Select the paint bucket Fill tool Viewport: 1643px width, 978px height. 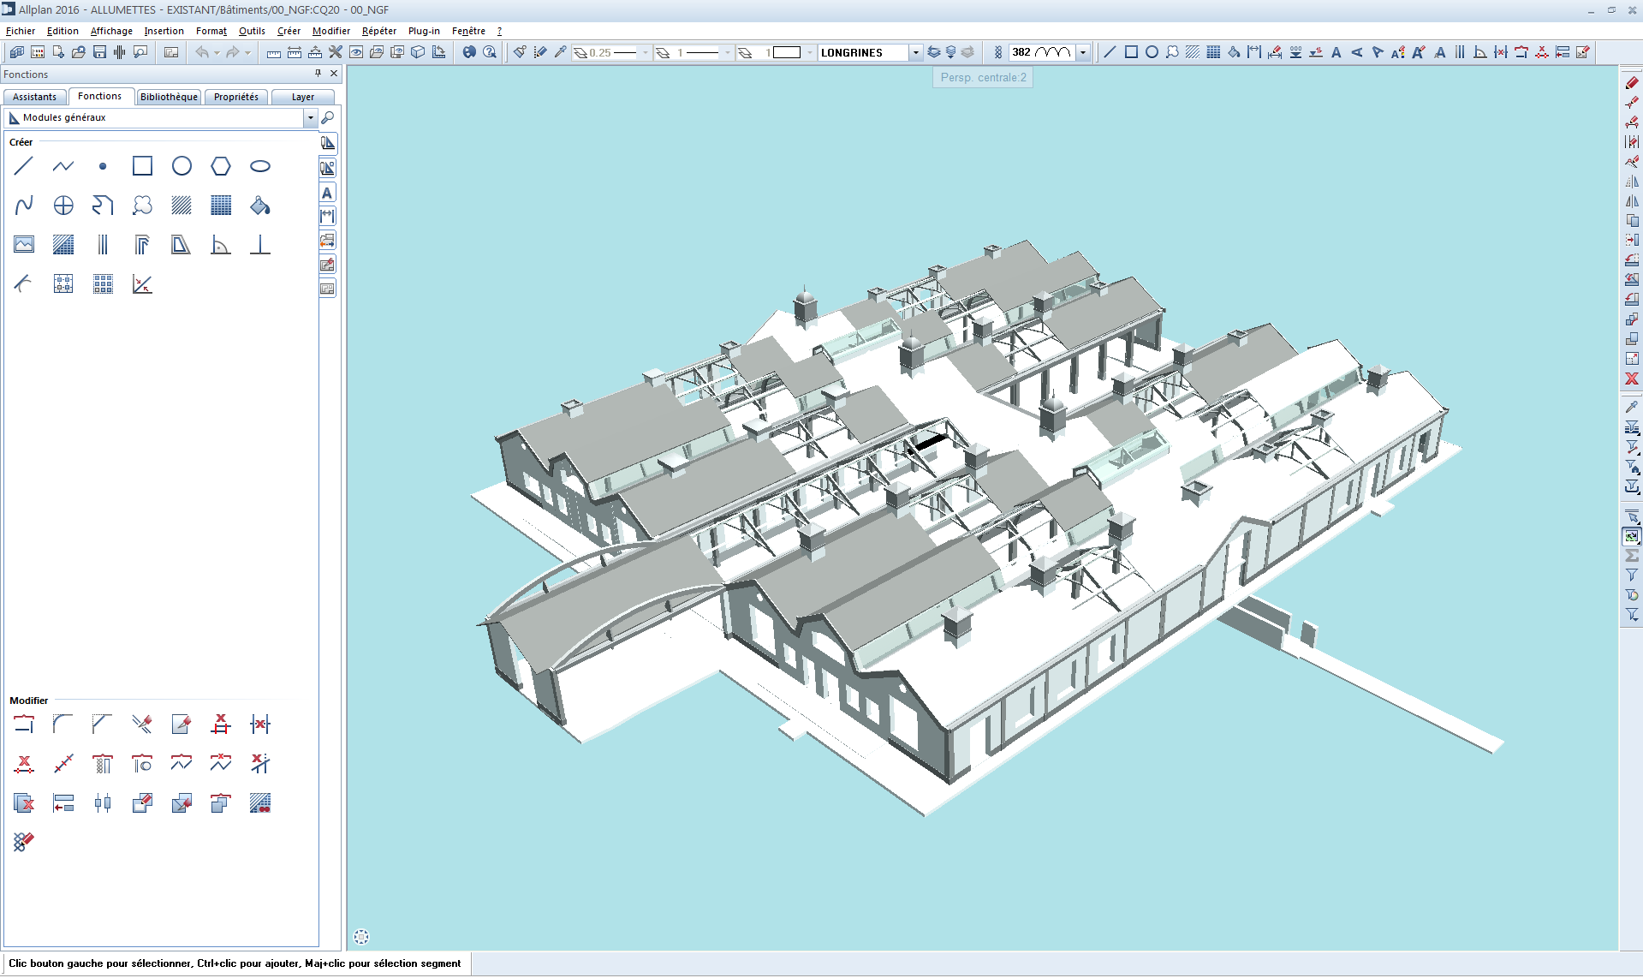[x=260, y=206]
